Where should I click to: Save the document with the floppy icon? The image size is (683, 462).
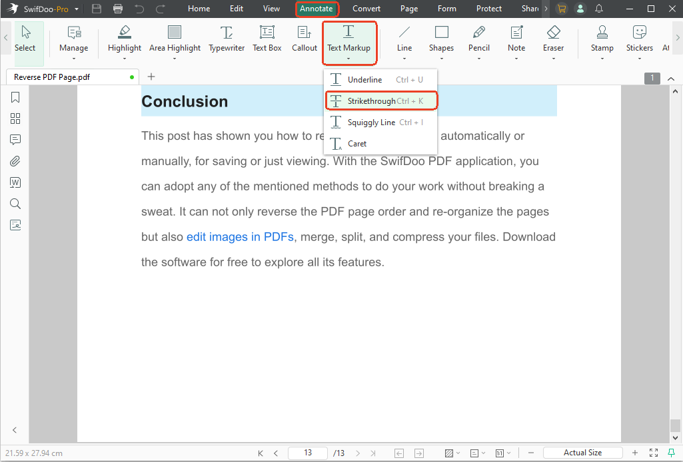97,8
